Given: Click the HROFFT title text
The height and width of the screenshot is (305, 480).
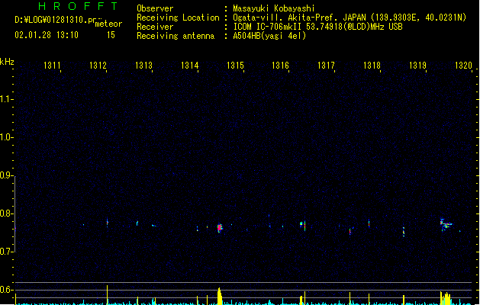Looking at the screenshot, I should [78, 6].
